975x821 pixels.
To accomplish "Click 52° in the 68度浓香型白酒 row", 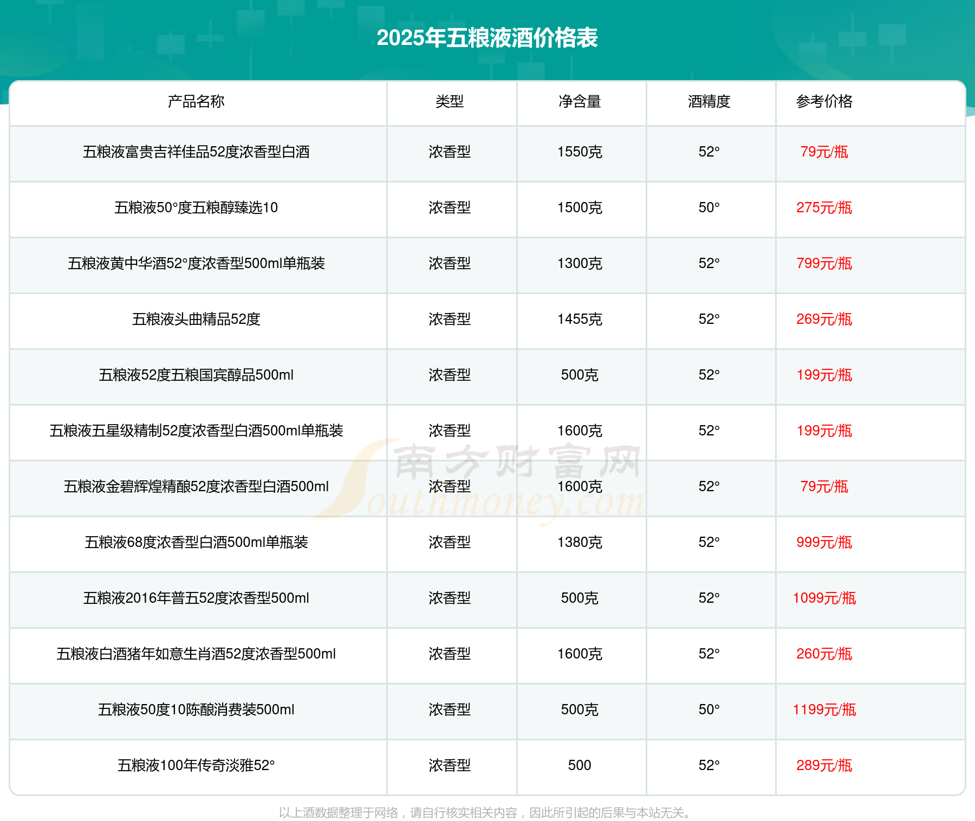I will tap(709, 542).
